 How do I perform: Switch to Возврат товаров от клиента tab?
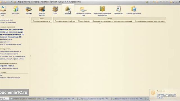click(129, 99)
